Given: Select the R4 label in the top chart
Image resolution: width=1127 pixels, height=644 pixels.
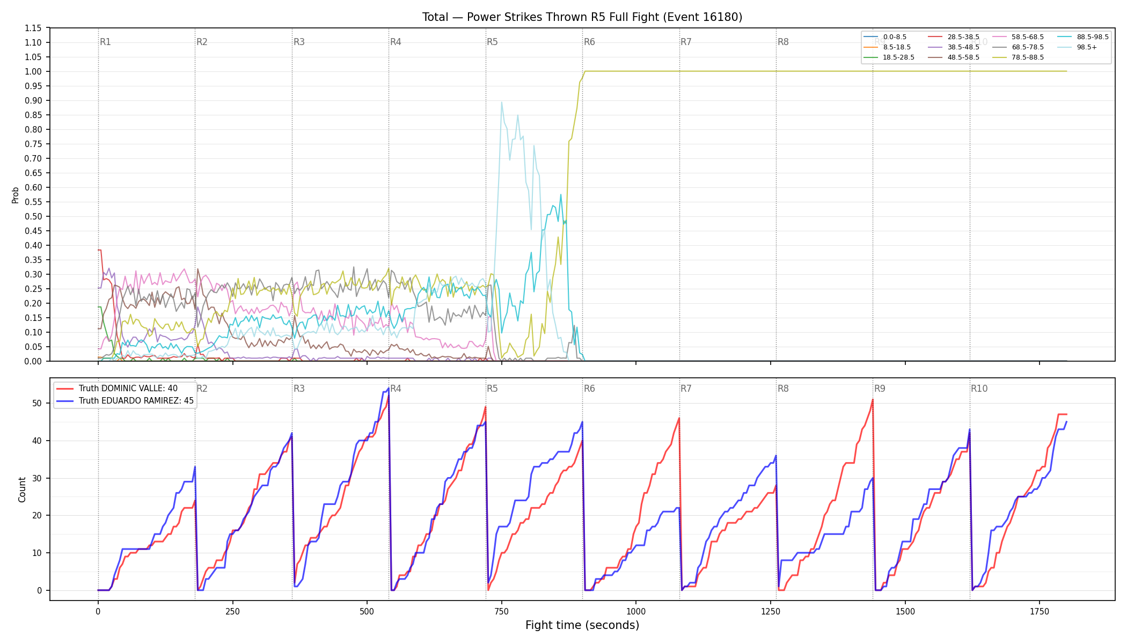Looking at the screenshot, I should [396, 42].
